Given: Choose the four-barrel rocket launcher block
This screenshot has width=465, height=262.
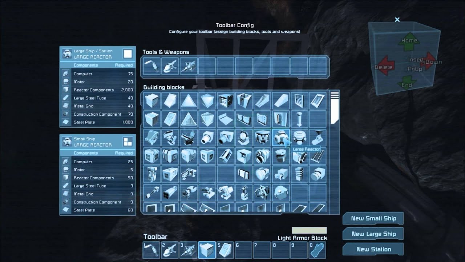Looking at the screenshot, I should [x=170, y=193].
